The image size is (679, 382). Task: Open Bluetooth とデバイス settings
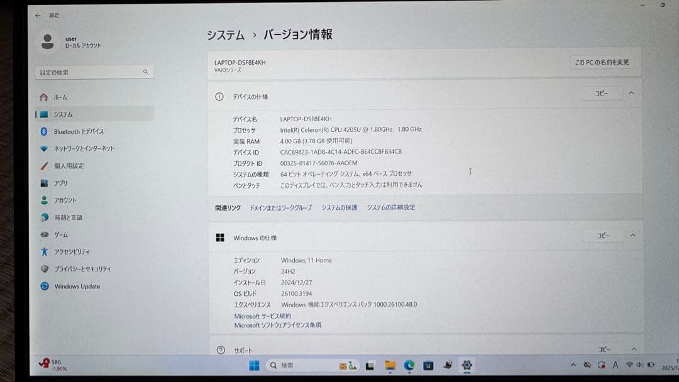click(94, 131)
